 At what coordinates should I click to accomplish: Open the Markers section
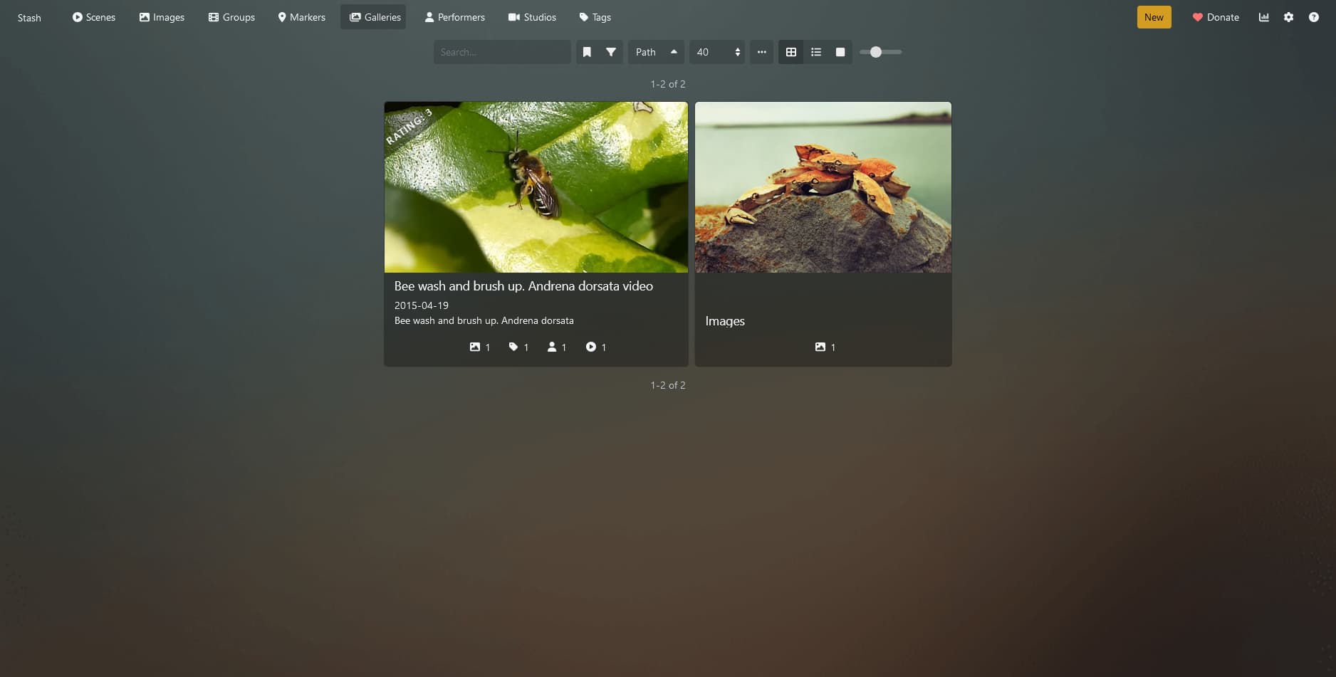pos(301,17)
